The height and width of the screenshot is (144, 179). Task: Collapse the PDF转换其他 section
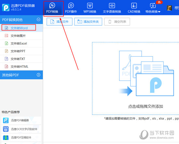39,20
